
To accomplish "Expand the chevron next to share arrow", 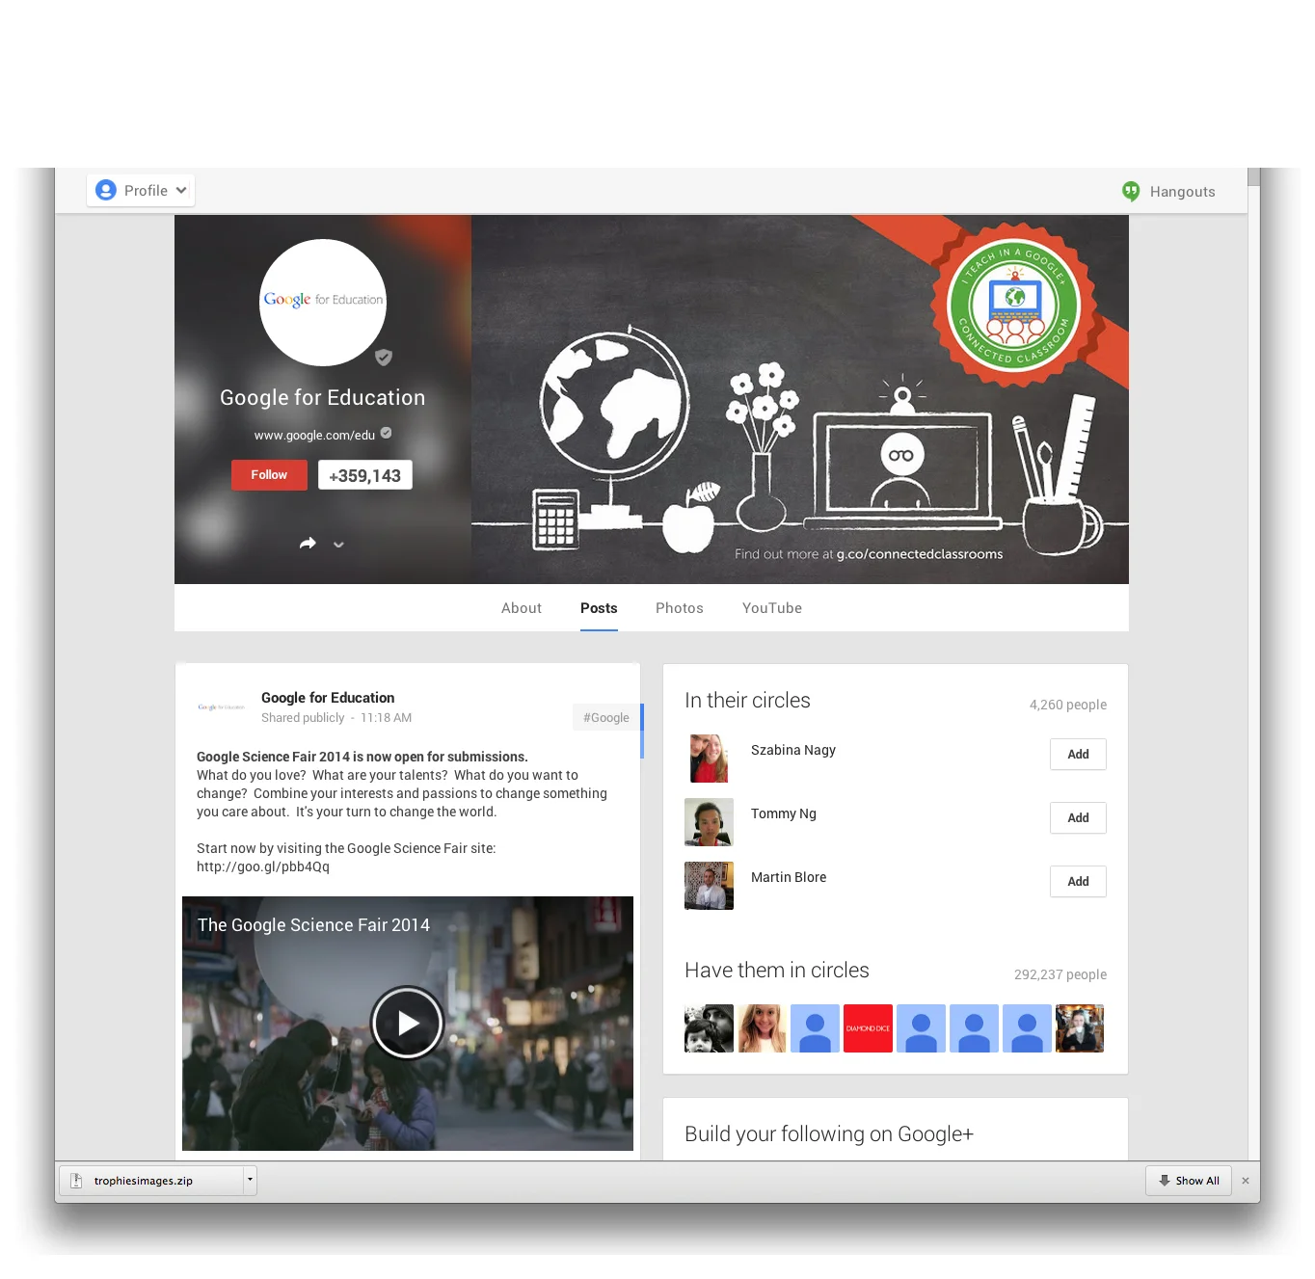I will [338, 545].
